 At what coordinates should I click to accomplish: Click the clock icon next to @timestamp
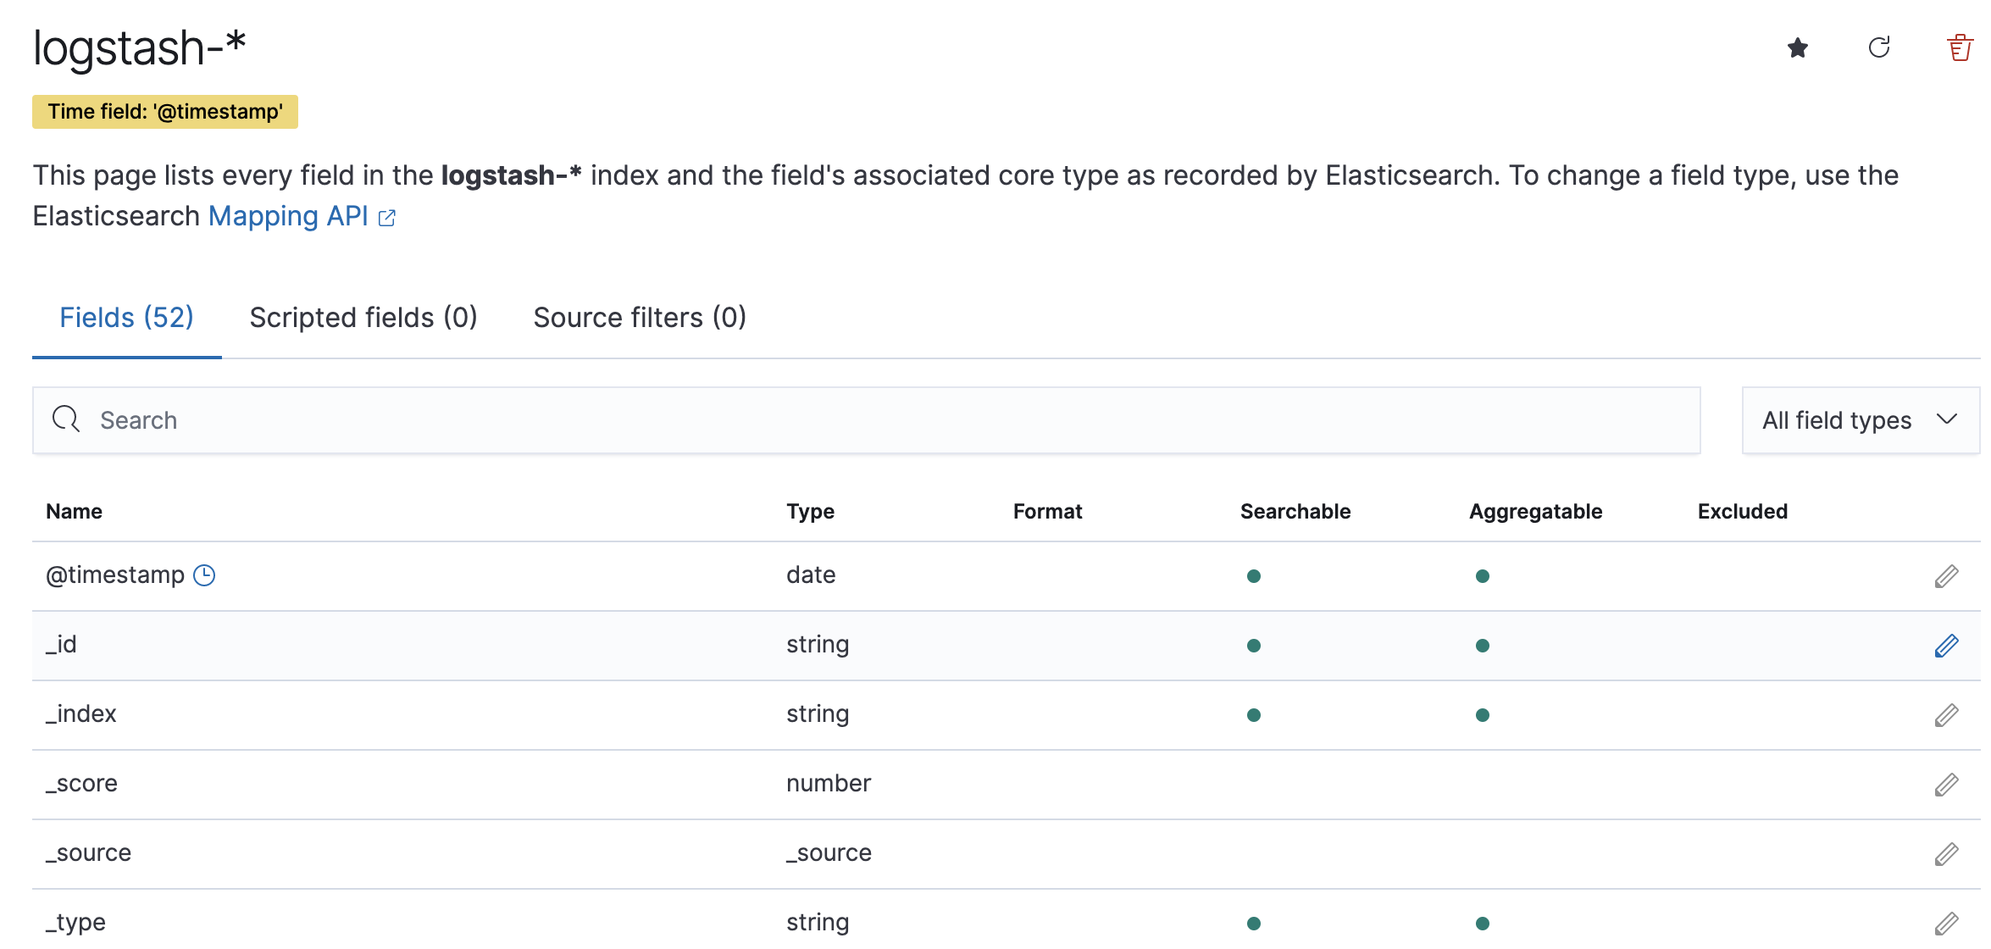coord(204,575)
